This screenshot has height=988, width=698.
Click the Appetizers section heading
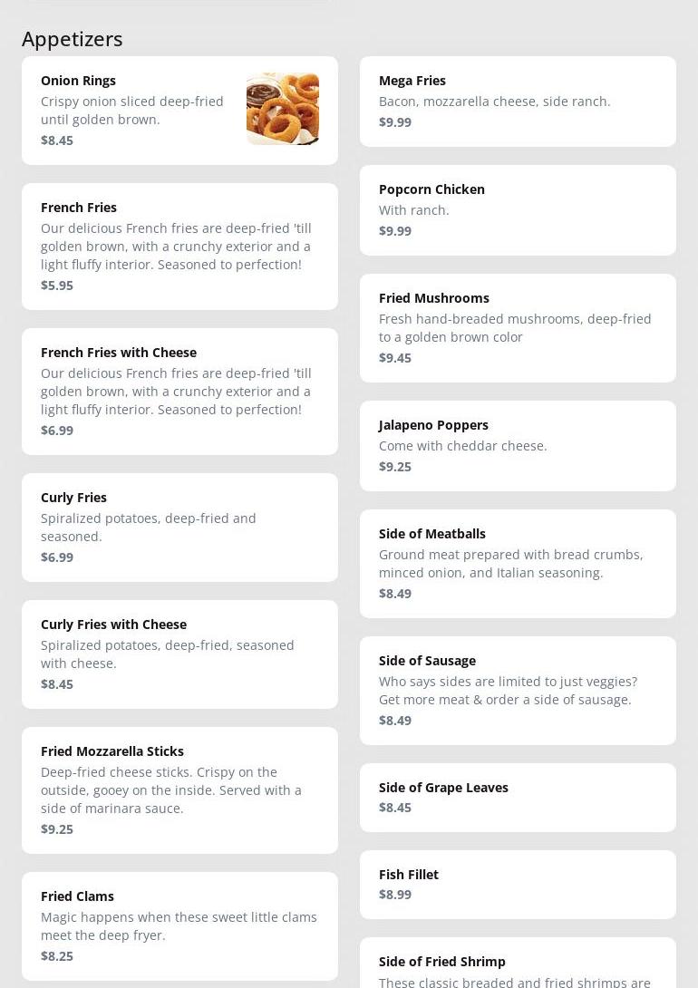(73, 39)
